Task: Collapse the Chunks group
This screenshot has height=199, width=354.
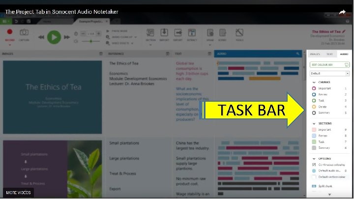Action: [314, 83]
